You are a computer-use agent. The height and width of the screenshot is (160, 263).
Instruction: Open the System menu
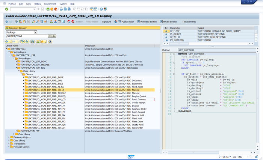63,4
